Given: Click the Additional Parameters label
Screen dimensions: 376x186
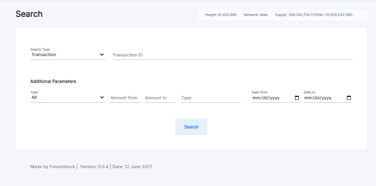Looking at the screenshot, I should [x=53, y=82].
